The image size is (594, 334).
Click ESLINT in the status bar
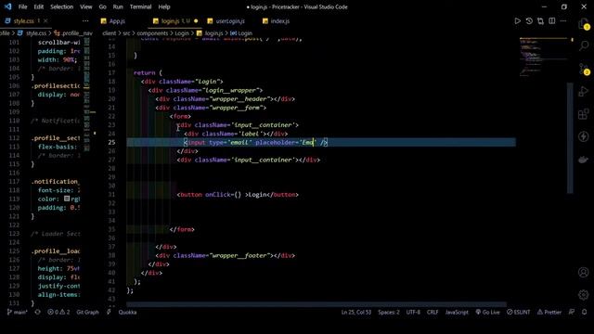pyautogui.click(x=519, y=312)
